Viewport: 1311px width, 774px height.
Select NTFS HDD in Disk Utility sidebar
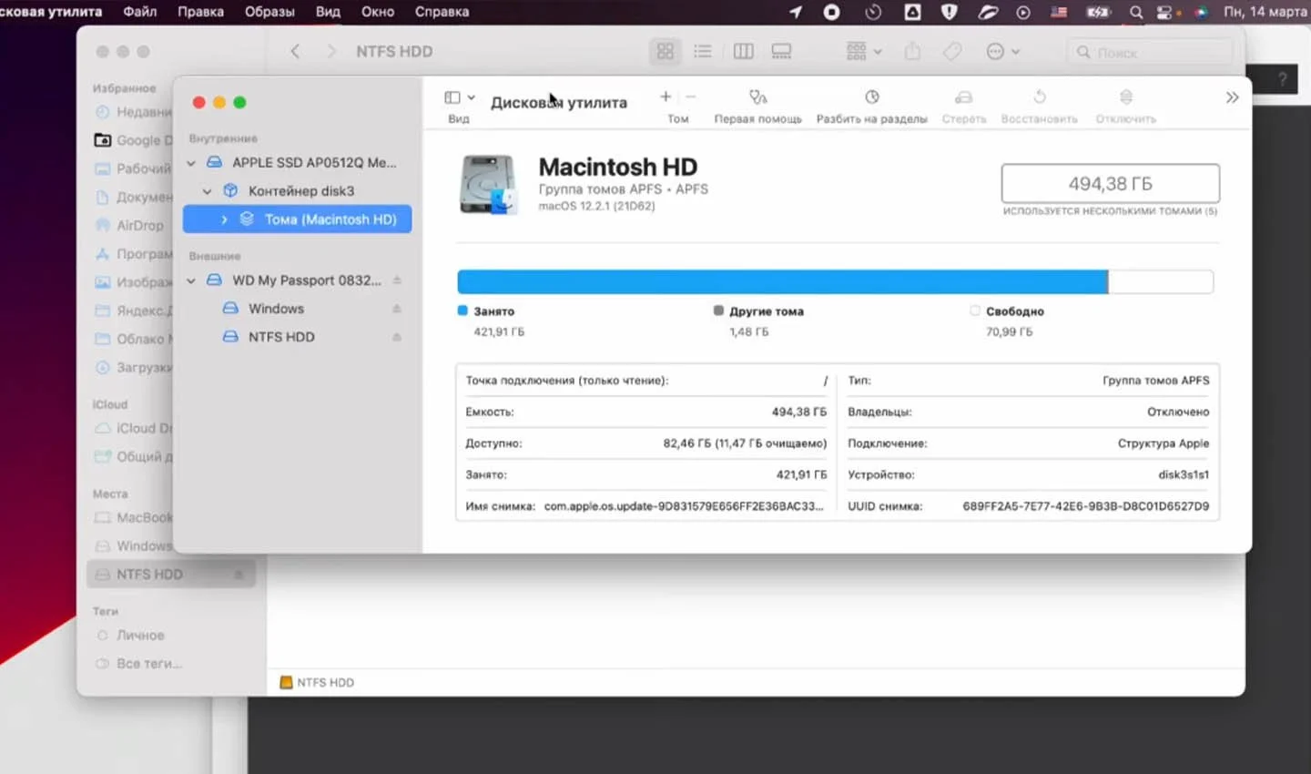297,337
